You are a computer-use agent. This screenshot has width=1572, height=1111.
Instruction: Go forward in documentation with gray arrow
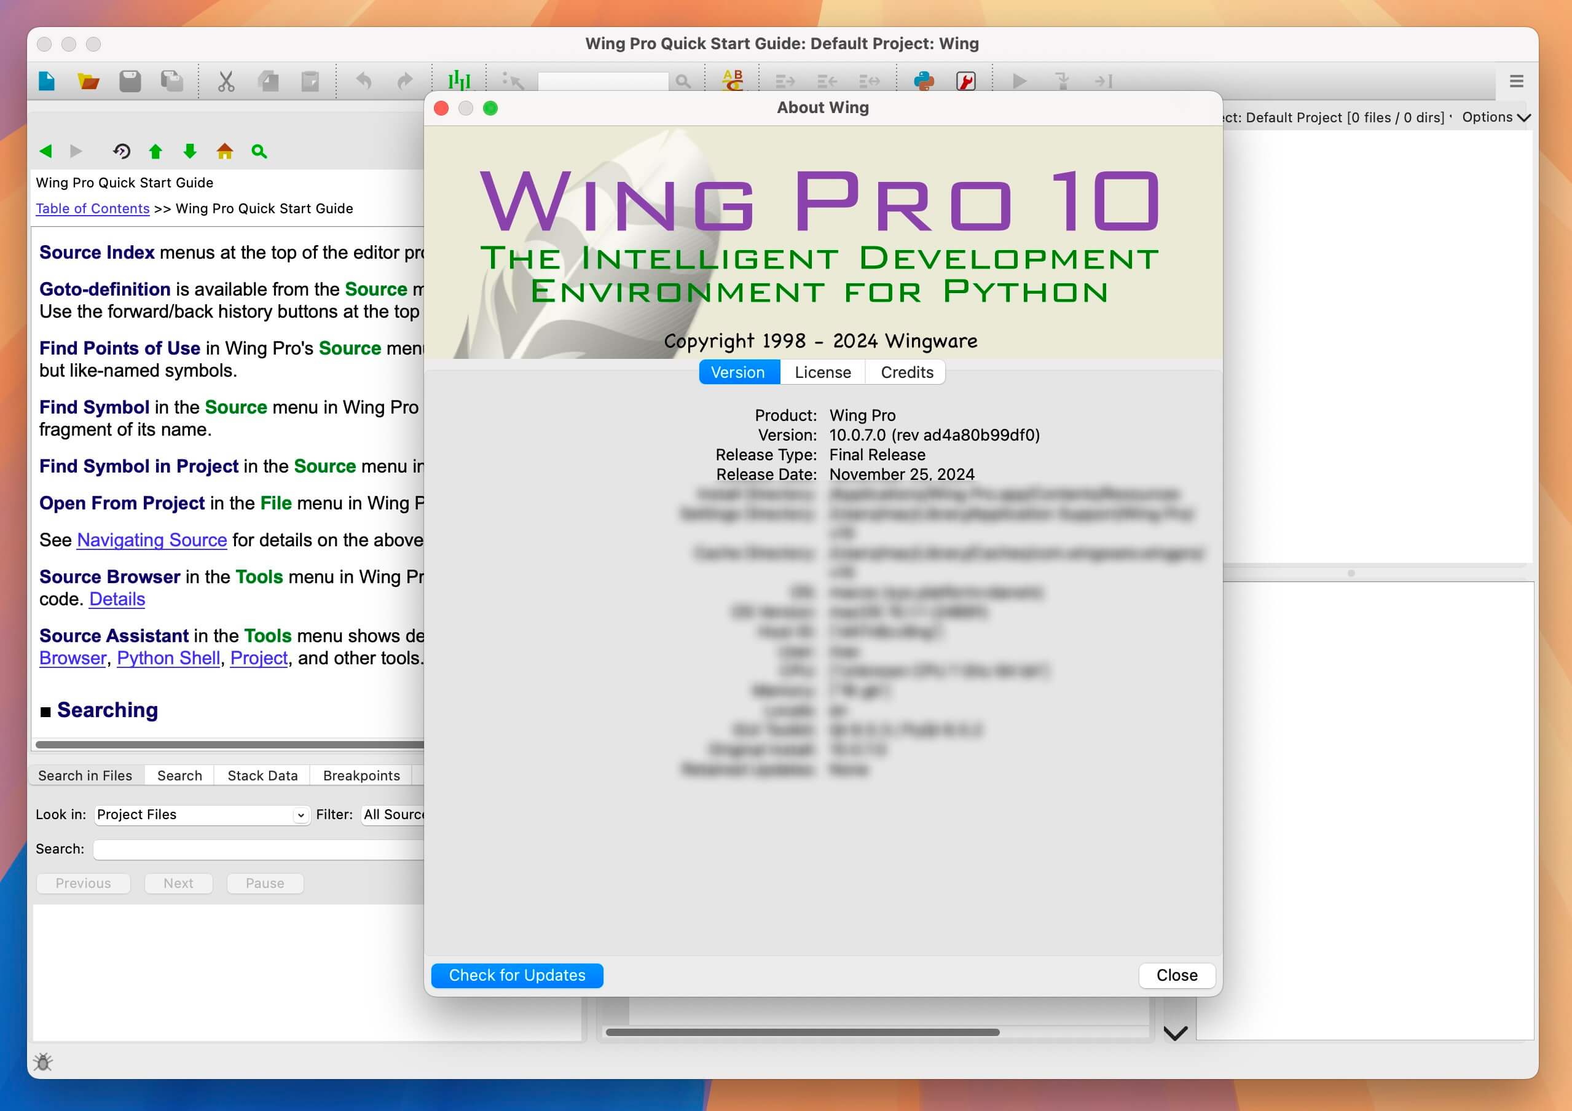pyautogui.click(x=76, y=151)
